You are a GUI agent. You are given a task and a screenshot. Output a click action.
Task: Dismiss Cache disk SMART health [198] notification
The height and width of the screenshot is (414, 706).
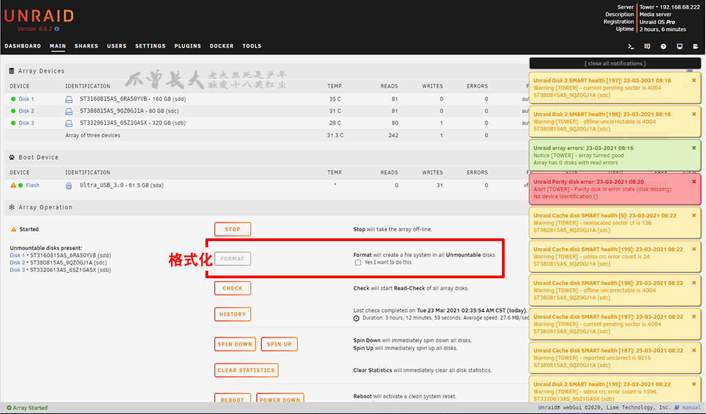click(694, 283)
